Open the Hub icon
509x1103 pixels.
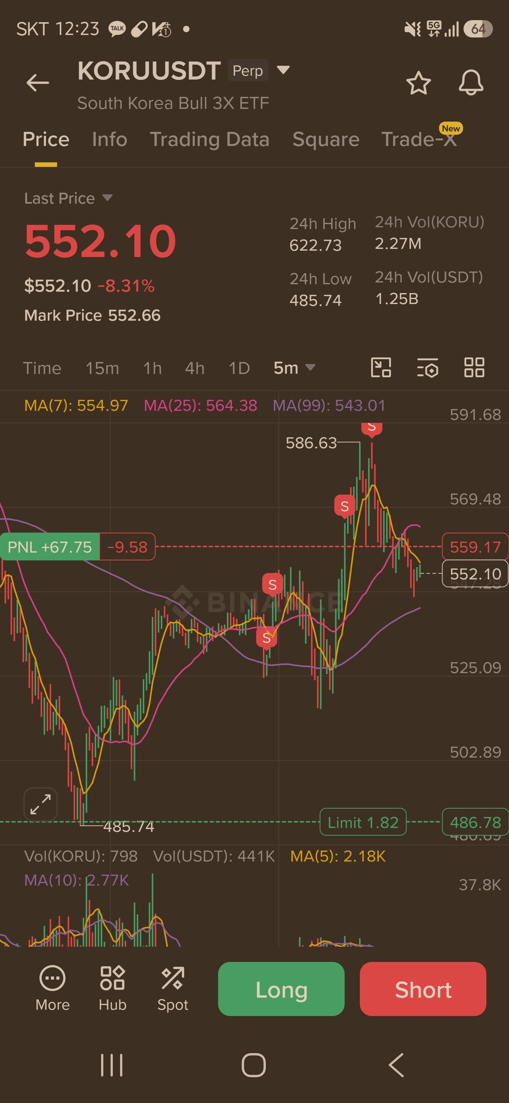113,989
